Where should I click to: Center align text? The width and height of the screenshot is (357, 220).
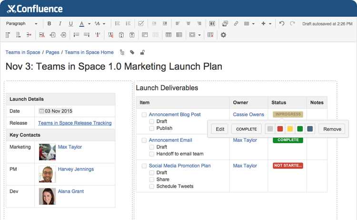coord(188,24)
